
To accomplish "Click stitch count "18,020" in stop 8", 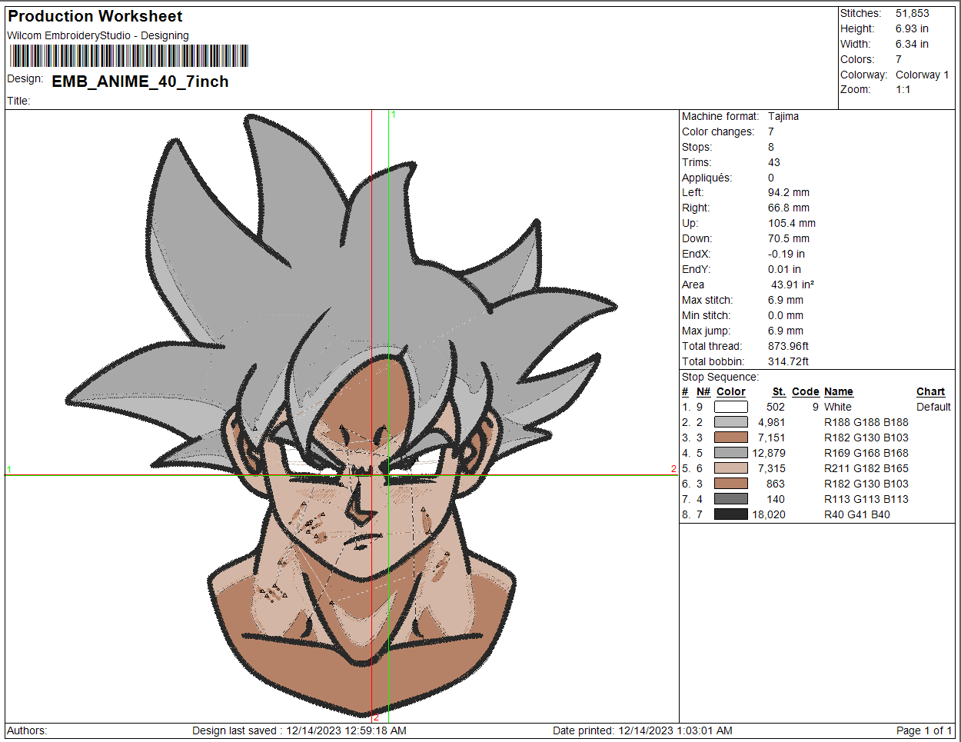I will pos(769,514).
